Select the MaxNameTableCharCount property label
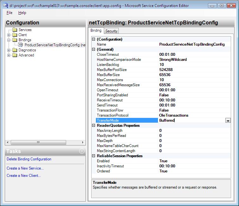The width and height of the screenshot is (239, 206). click(x=117, y=146)
